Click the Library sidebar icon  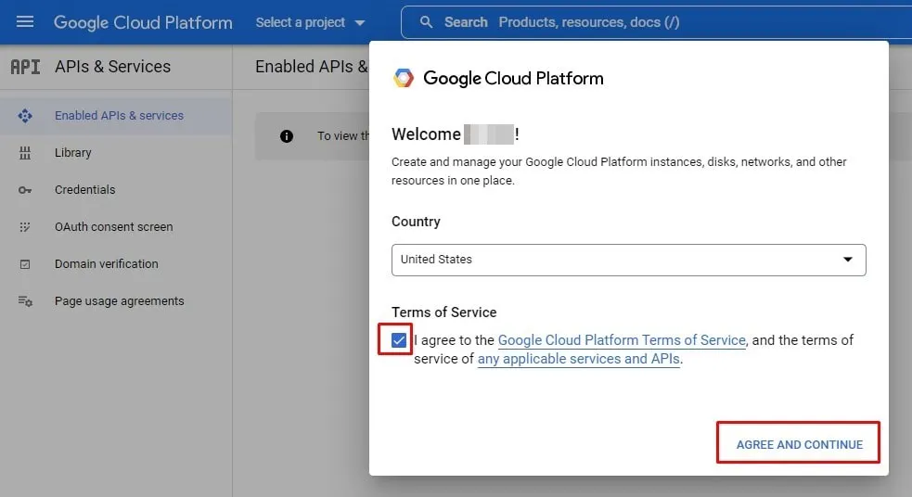pos(25,153)
